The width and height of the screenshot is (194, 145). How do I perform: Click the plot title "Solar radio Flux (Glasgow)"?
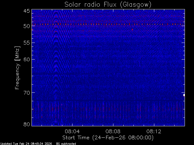(x=108, y=5)
